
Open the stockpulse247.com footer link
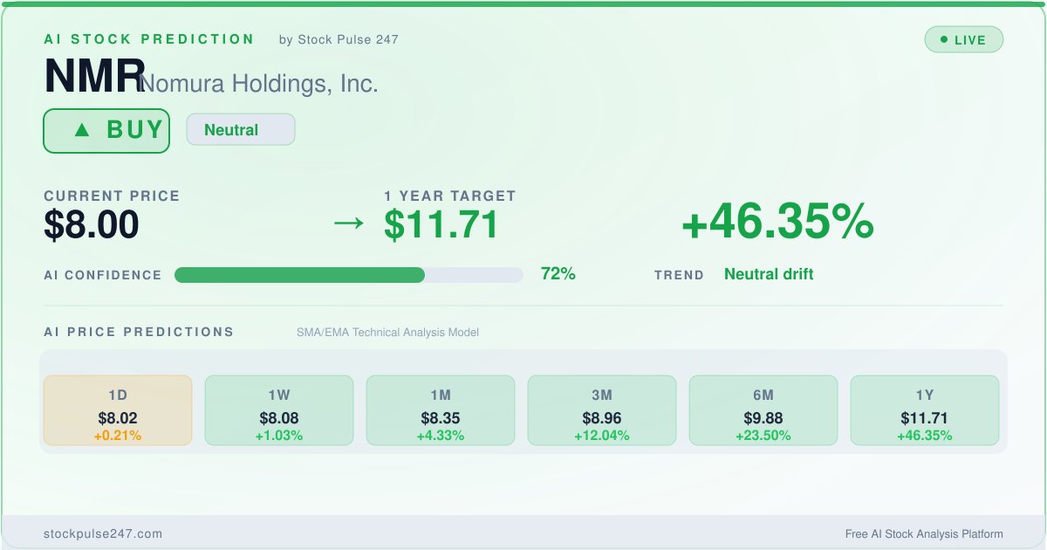103,533
